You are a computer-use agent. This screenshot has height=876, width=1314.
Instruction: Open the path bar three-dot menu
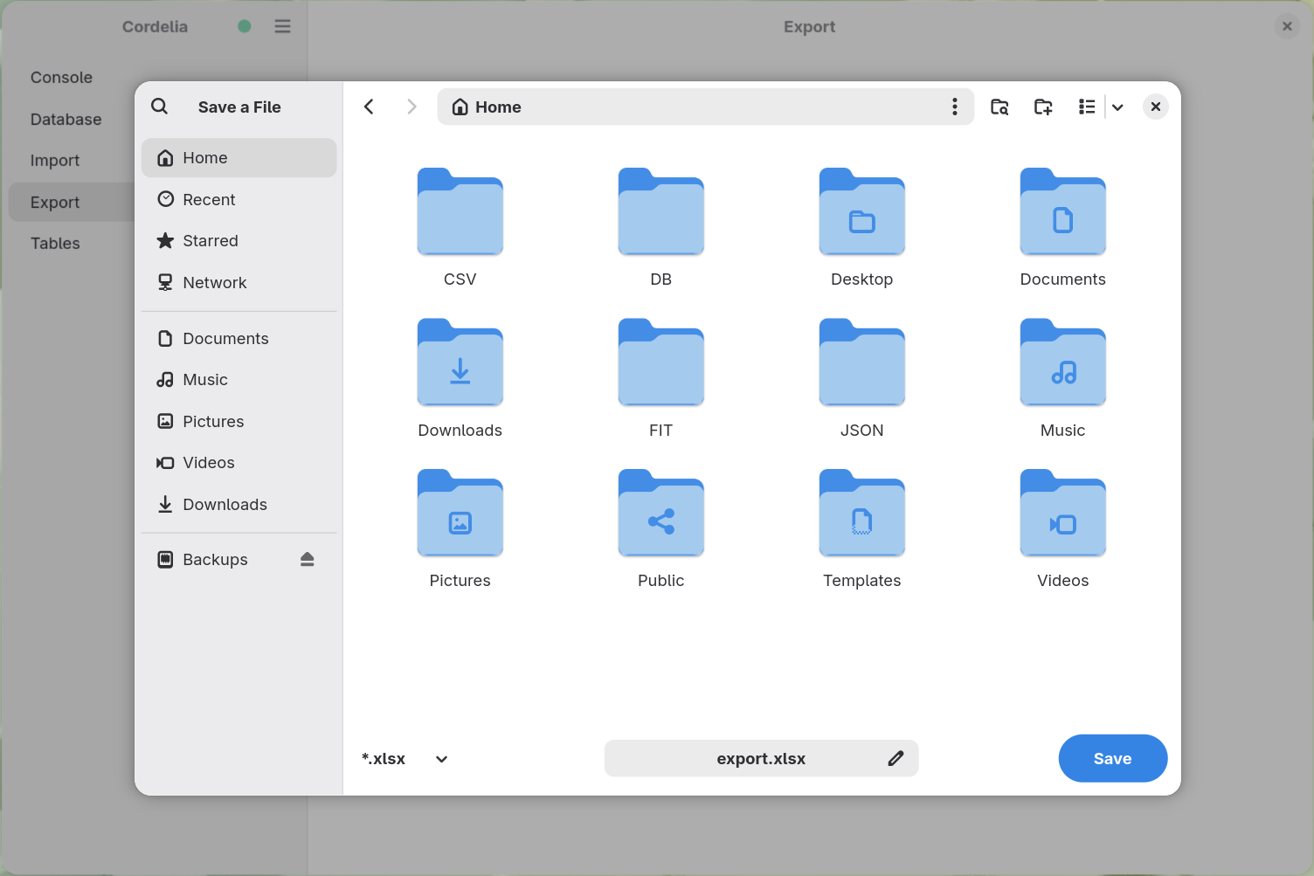coord(954,107)
